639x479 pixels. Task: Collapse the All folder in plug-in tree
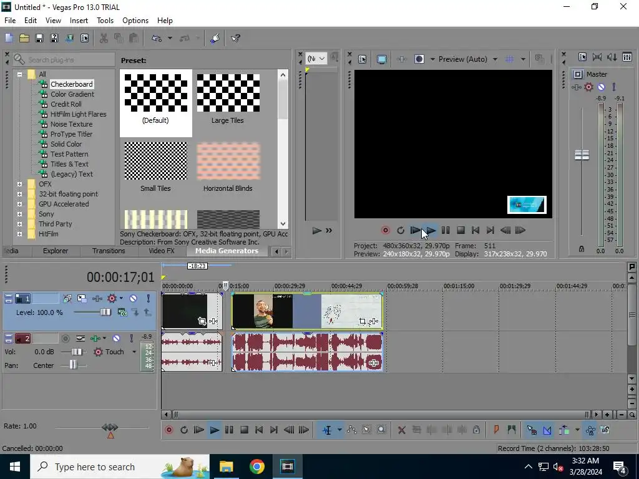point(19,75)
